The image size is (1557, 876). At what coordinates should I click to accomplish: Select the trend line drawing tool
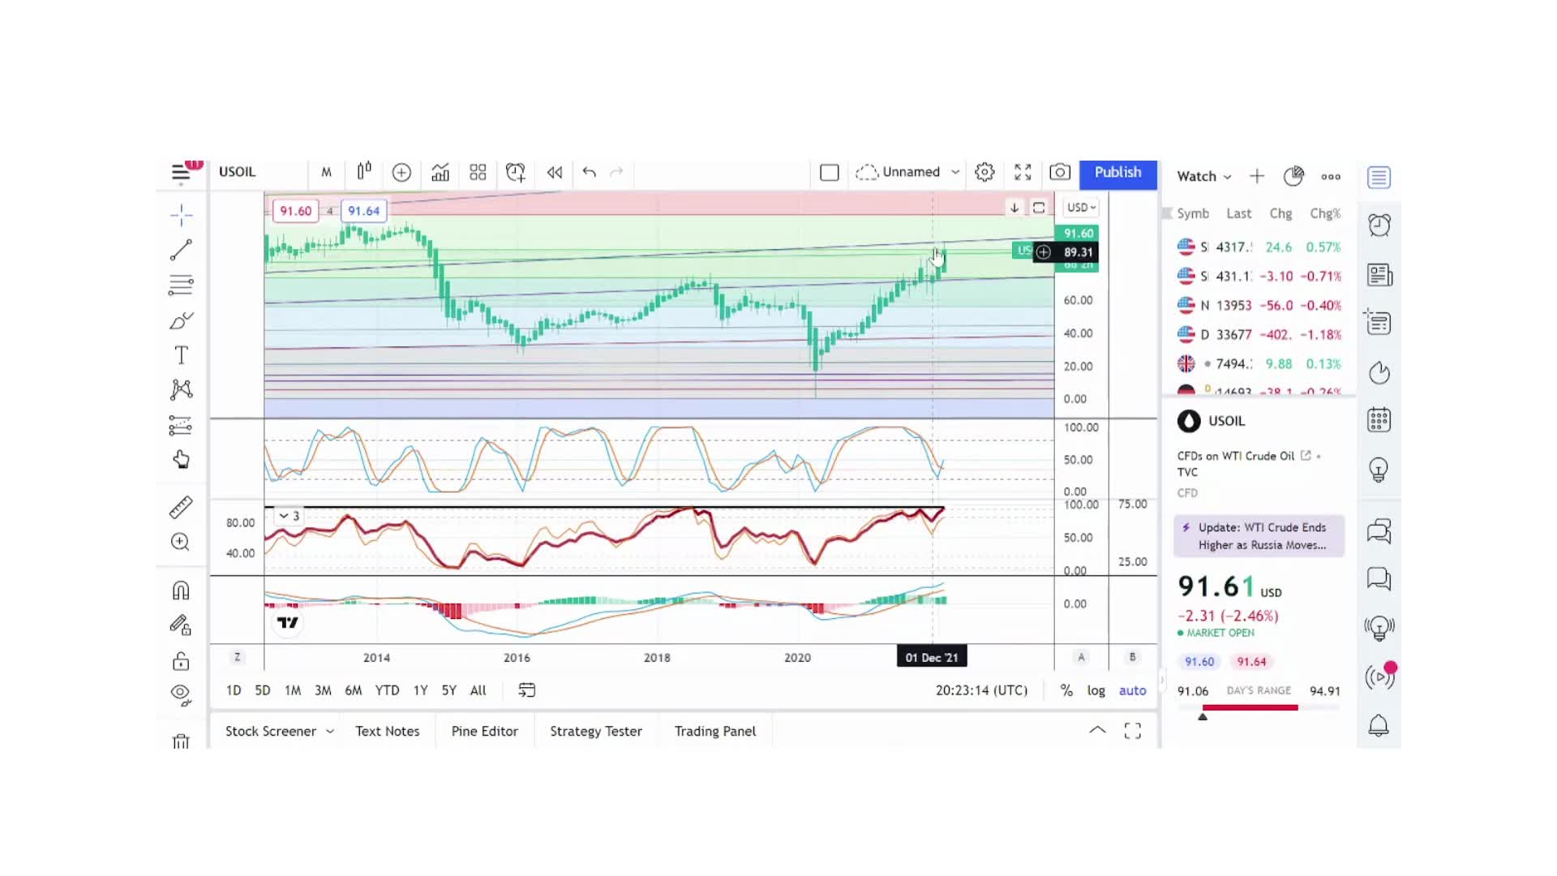(181, 250)
